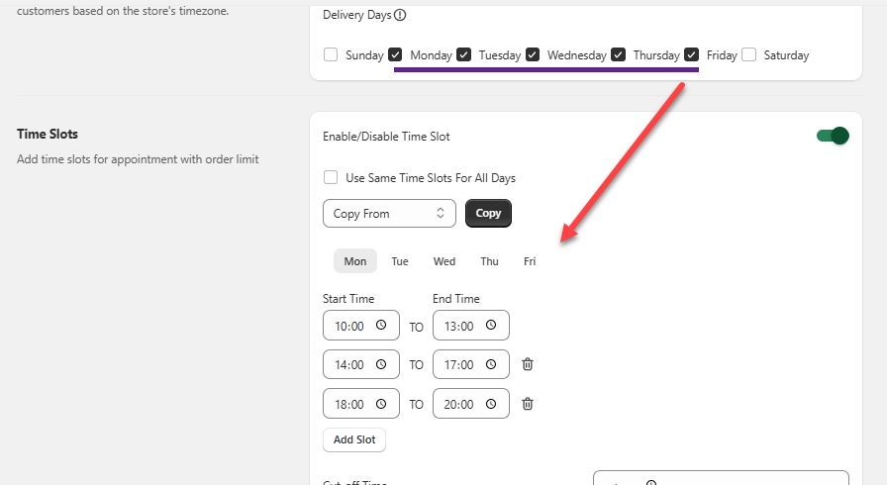This screenshot has width=887, height=485.
Task: Expand the Copy From dropdown
Action: pos(389,214)
